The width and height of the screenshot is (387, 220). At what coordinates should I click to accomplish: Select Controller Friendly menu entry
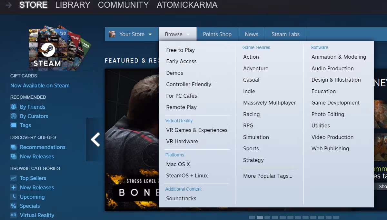[x=189, y=84]
